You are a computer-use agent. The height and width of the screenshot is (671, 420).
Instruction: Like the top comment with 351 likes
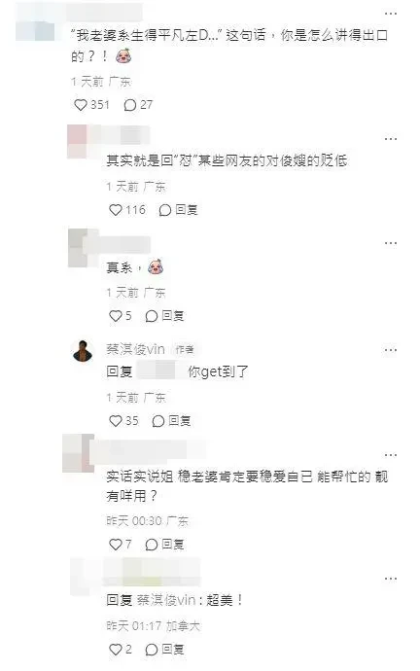81,105
